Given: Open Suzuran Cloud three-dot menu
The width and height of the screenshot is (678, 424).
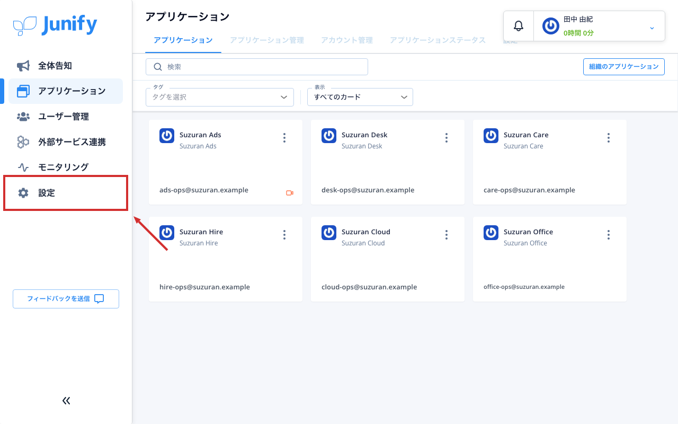Looking at the screenshot, I should [x=447, y=235].
